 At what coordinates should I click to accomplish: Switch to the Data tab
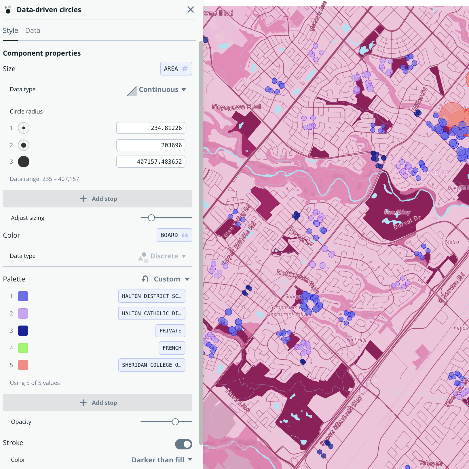point(32,30)
